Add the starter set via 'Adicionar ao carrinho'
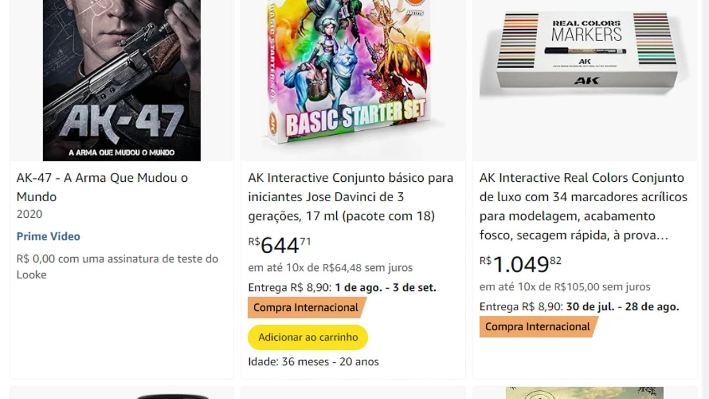 308,337
